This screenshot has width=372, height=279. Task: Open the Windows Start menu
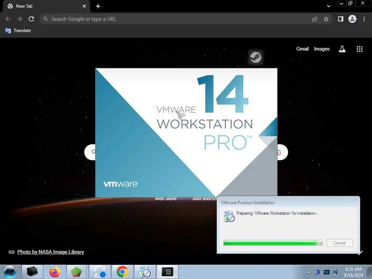[x=9, y=272]
